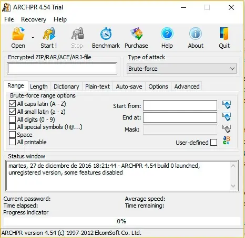Viewport: 245px width, 238px height.
Task: Click the status window log text
Action: [x=104, y=169]
